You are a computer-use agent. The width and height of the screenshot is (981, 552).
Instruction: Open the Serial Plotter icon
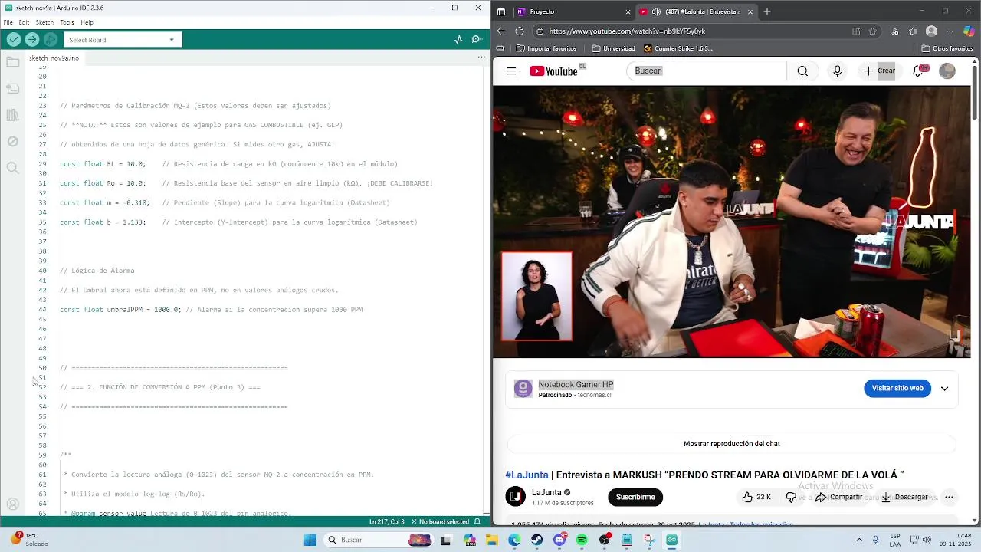pyautogui.click(x=458, y=40)
